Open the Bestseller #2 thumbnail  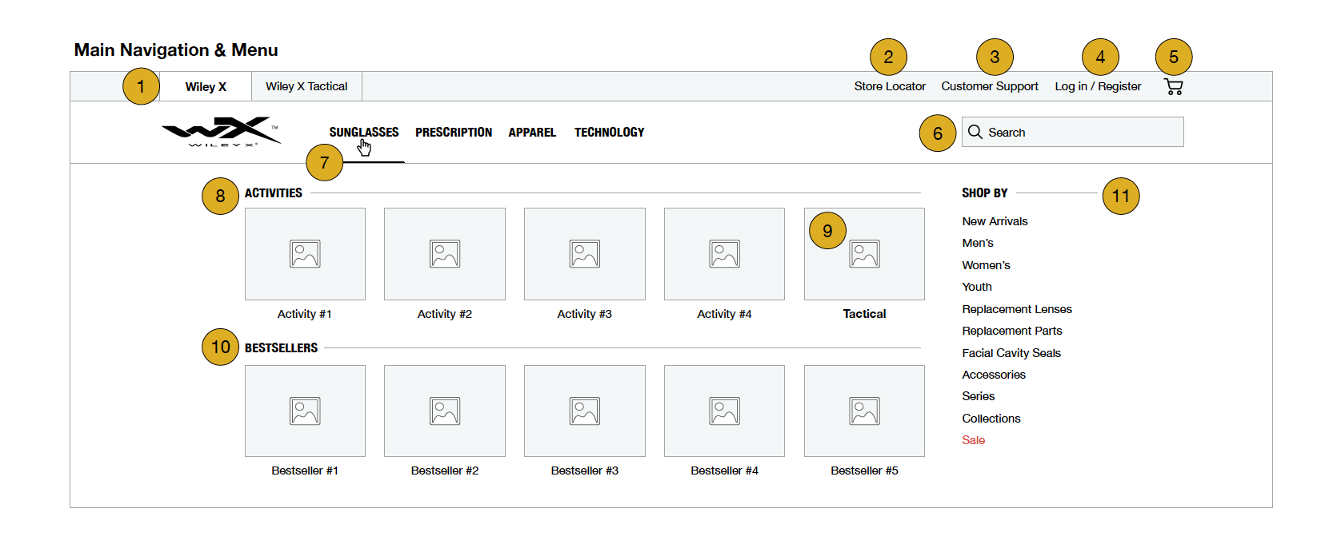click(x=445, y=411)
